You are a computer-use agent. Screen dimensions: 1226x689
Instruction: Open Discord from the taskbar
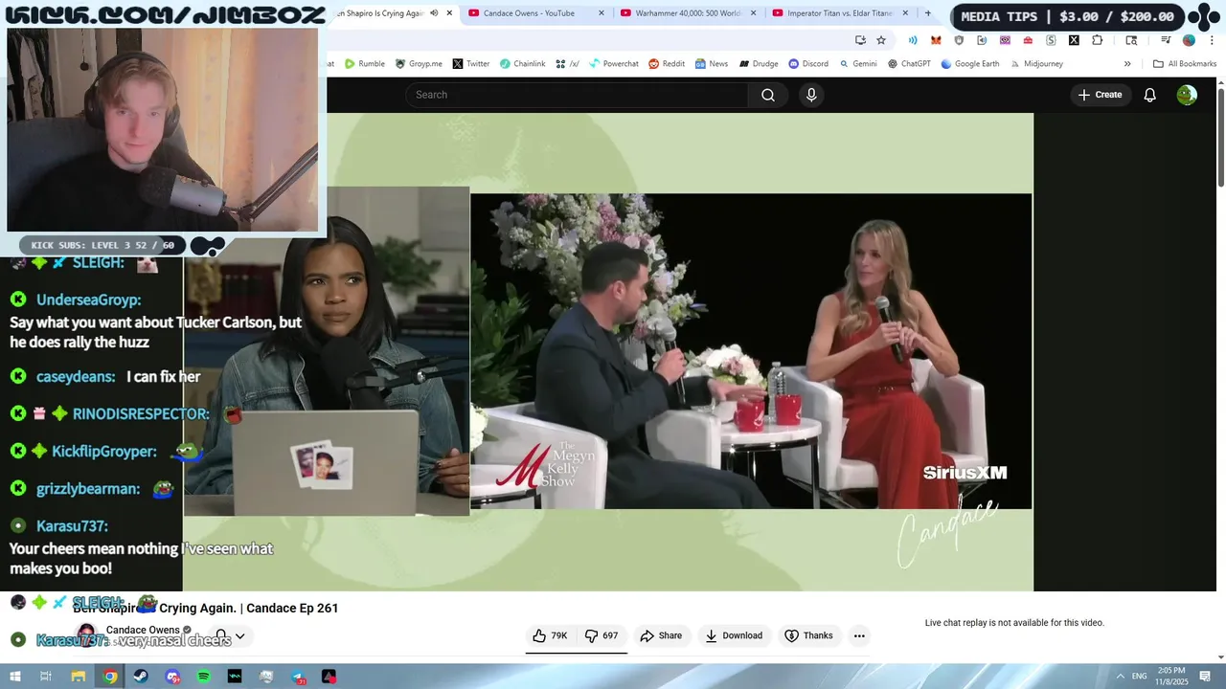(172, 677)
